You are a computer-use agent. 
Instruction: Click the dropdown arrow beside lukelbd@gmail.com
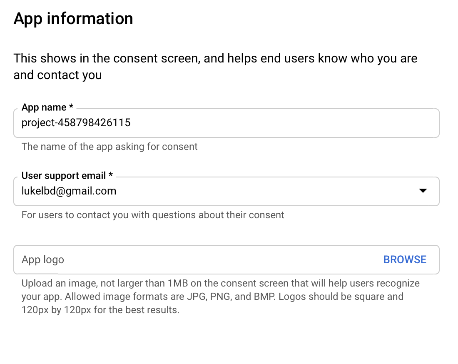[423, 191]
